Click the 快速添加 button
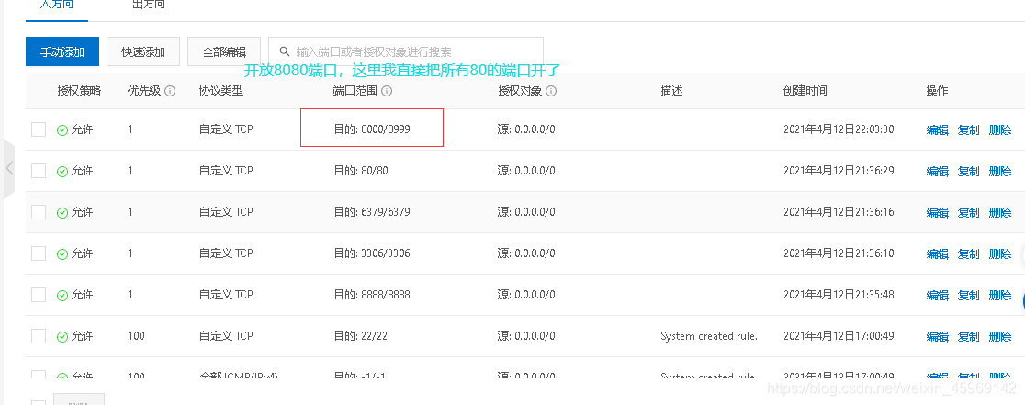 pos(143,51)
